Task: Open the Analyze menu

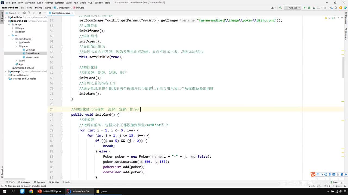Action: point(49,2)
